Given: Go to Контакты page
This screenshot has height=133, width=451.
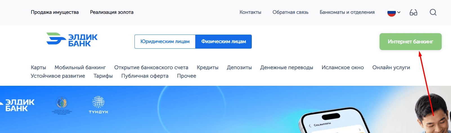Looking at the screenshot, I should click(x=250, y=12).
